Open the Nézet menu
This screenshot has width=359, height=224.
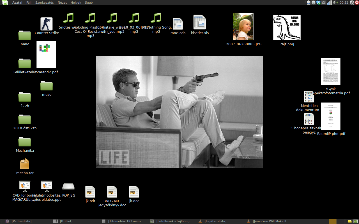coord(62,3)
